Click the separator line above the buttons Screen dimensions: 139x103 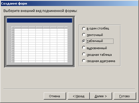click(x=69, y=89)
